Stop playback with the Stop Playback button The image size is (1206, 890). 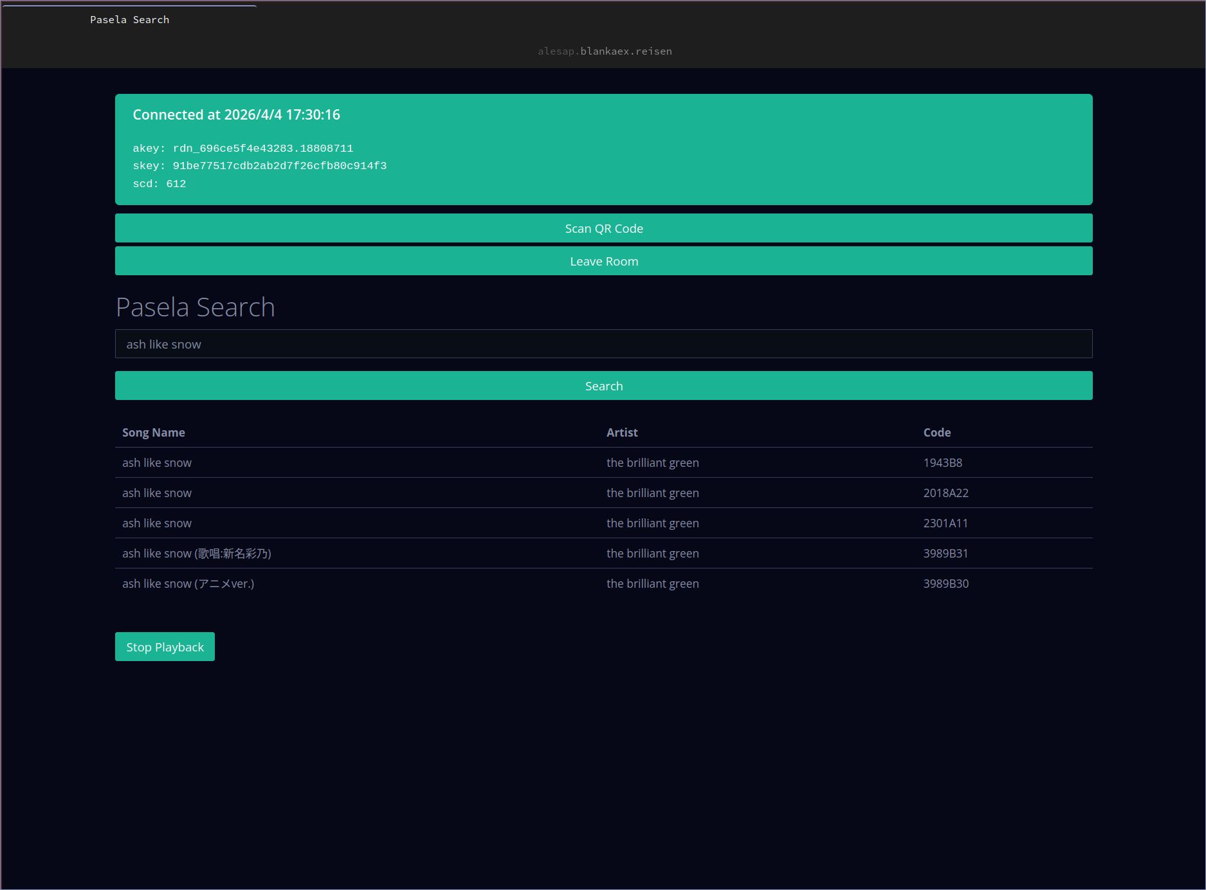click(x=165, y=647)
